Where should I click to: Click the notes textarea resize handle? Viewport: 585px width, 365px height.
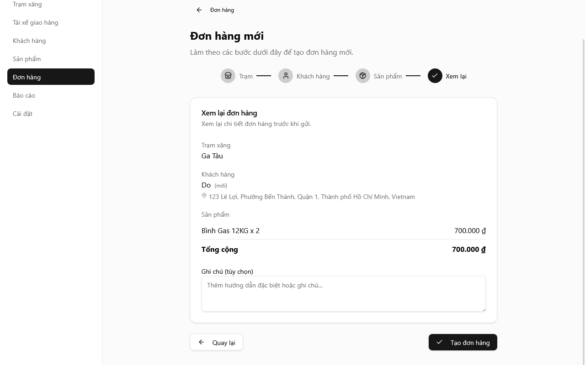point(484,309)
